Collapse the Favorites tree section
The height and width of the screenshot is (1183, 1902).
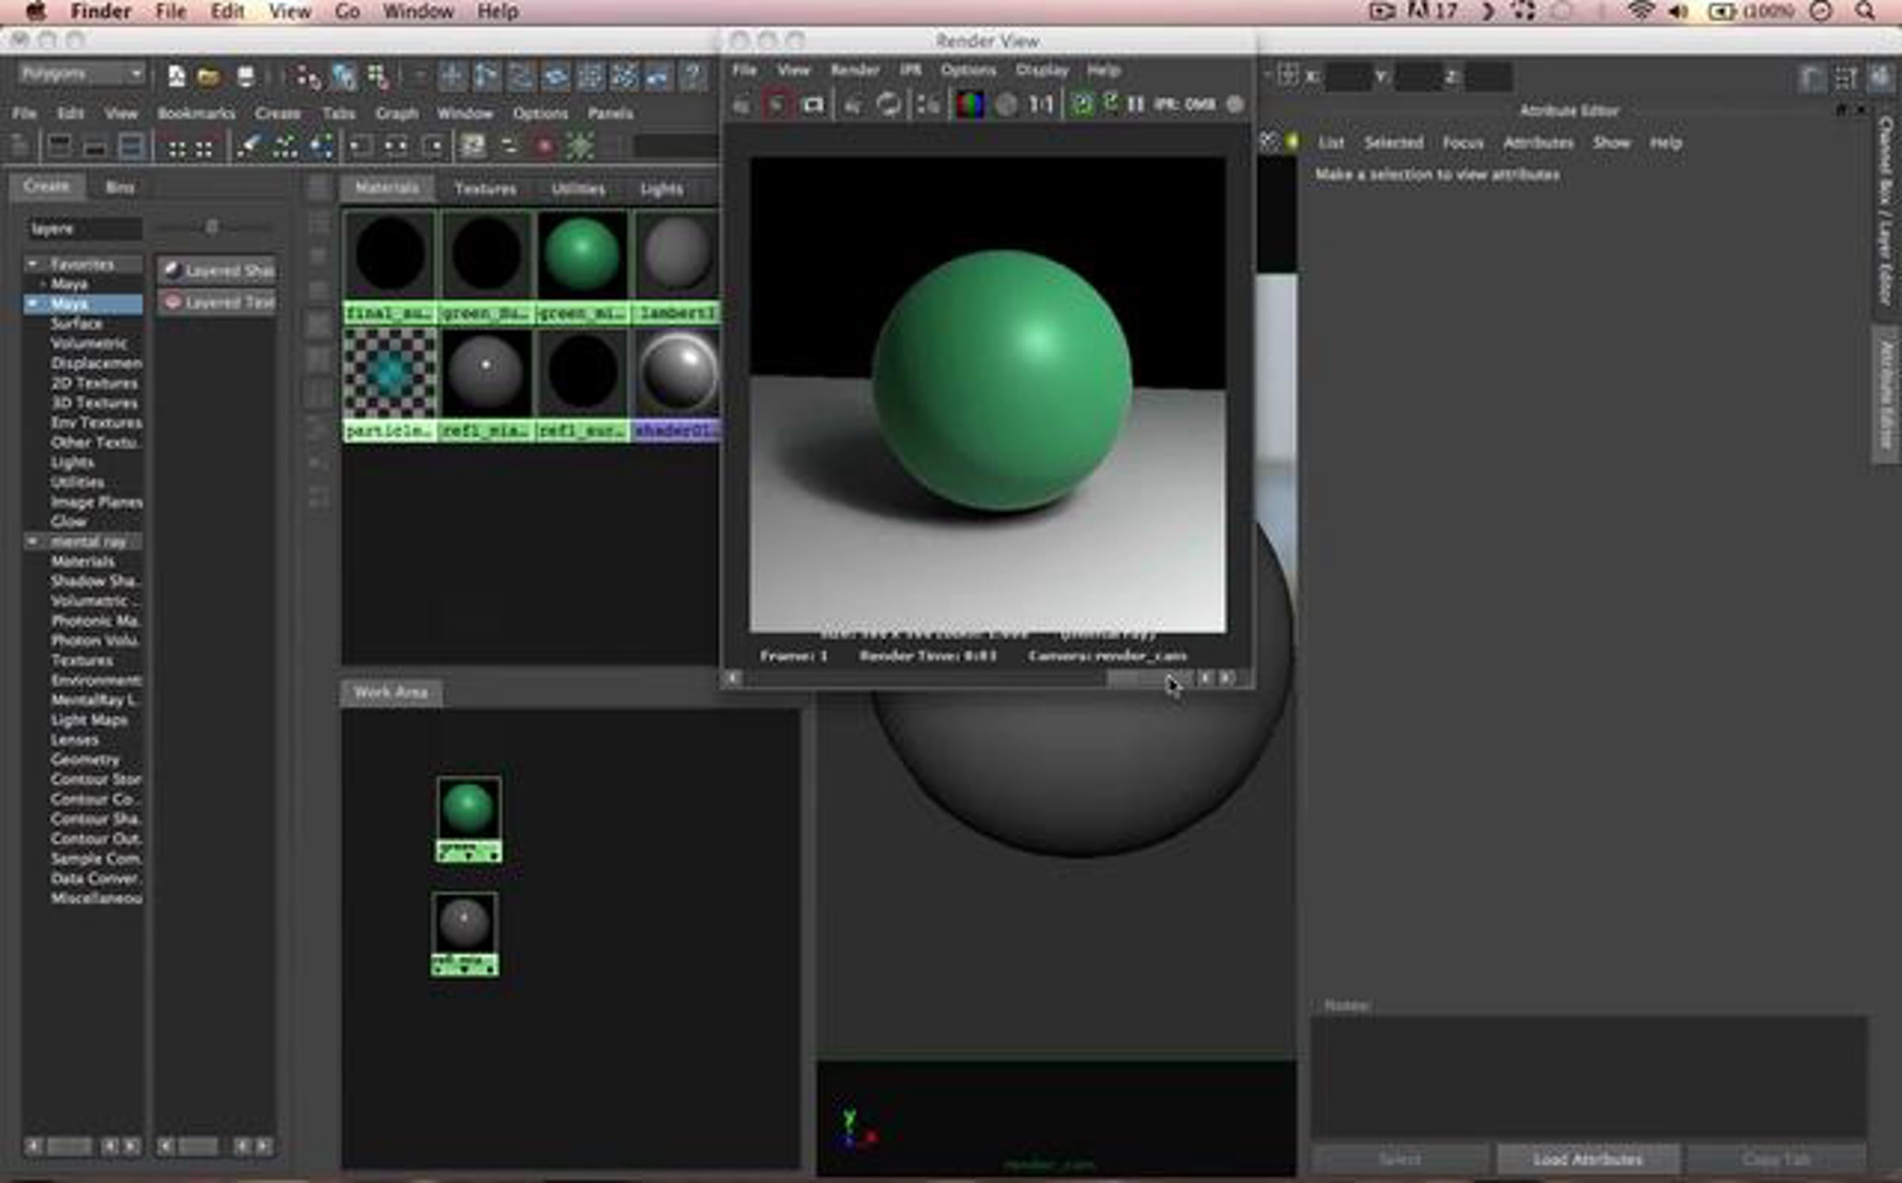pos(32,264)
